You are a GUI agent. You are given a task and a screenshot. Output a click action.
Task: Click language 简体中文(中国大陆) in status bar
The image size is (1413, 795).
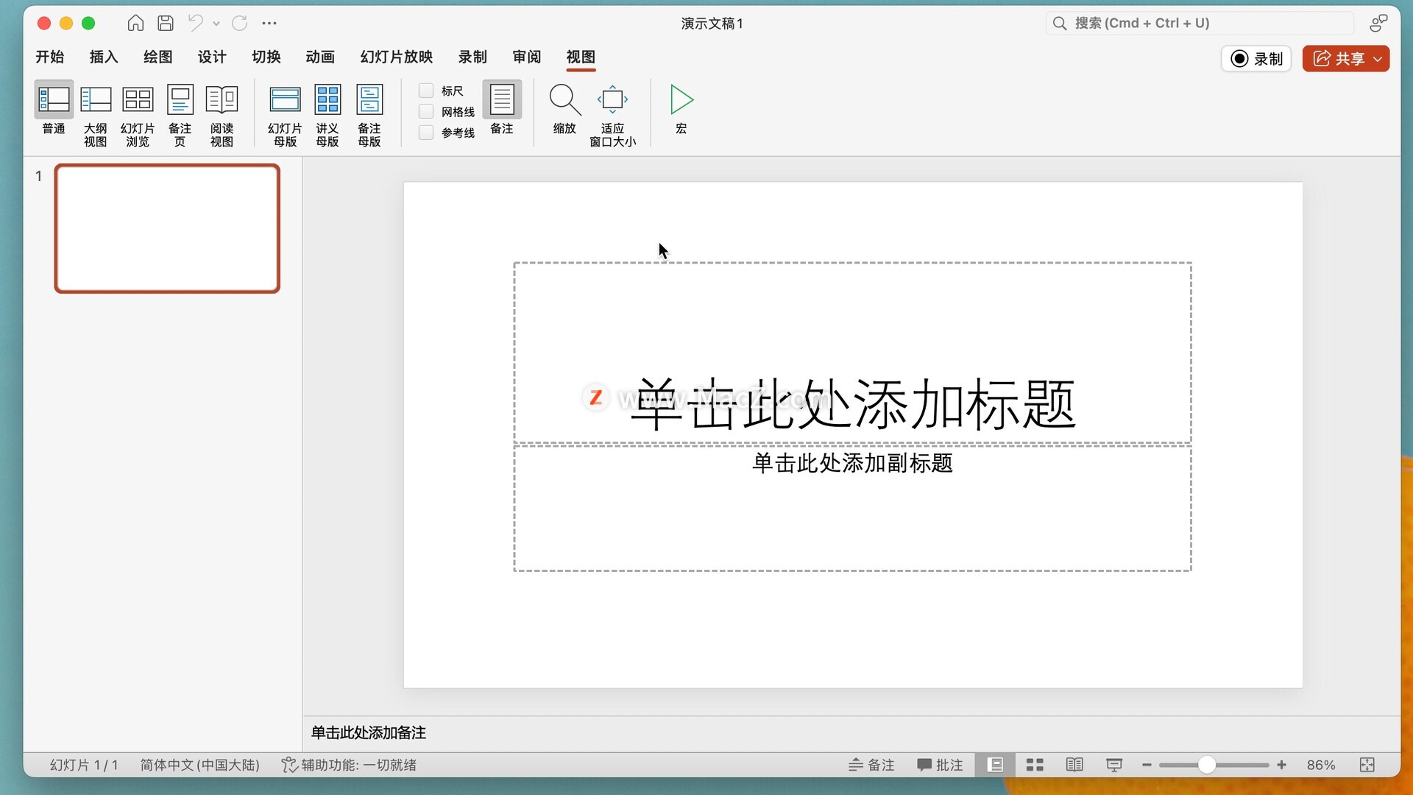point(200,766)
